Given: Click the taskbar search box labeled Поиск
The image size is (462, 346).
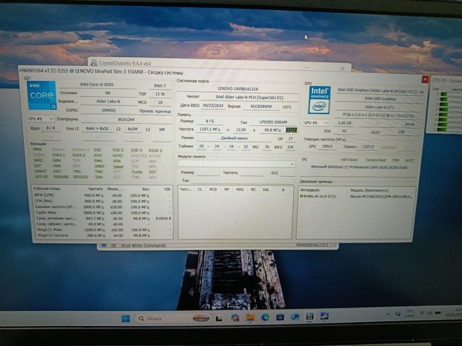Looking at the screenshot, I should click(x=174, y=318).
